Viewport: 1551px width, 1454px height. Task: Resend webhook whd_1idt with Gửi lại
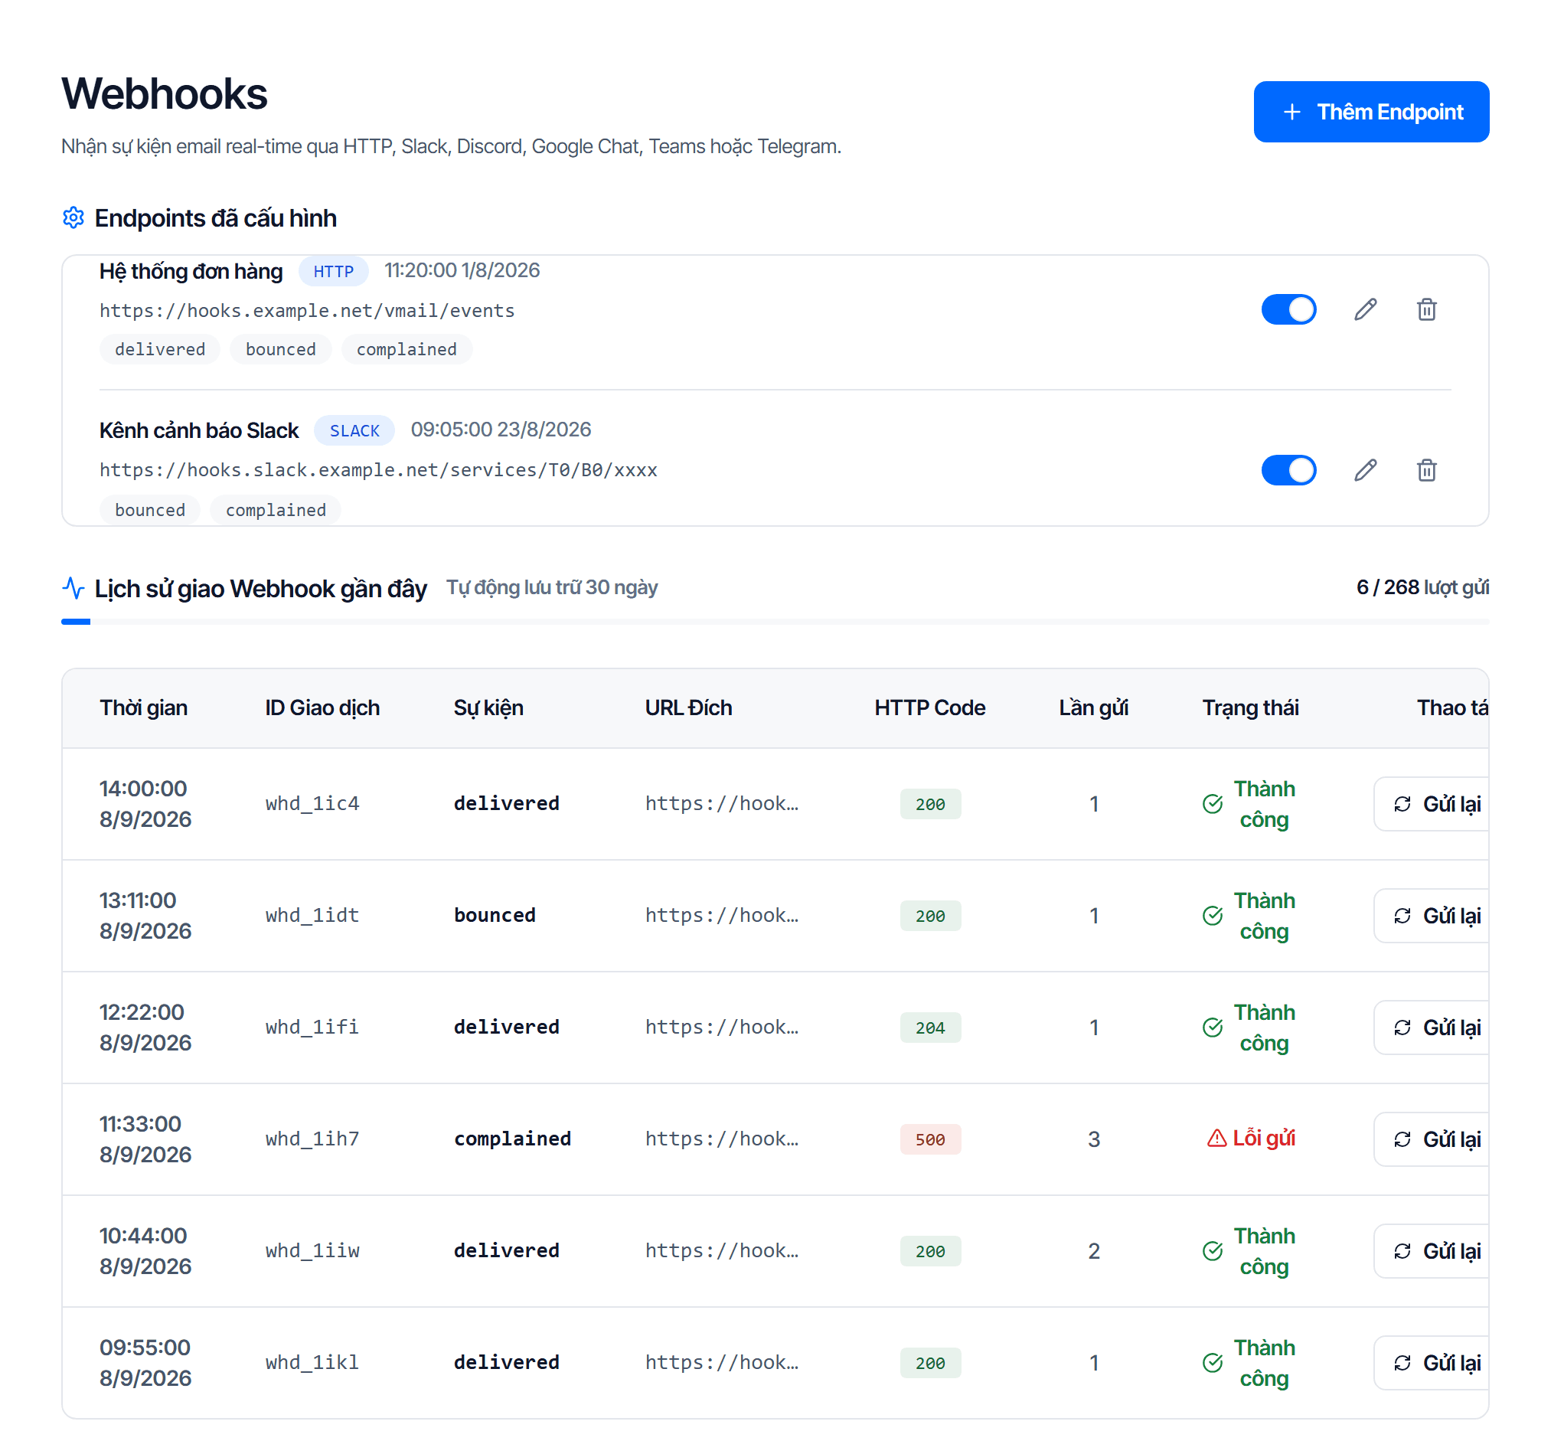[x=1431, y=916]
